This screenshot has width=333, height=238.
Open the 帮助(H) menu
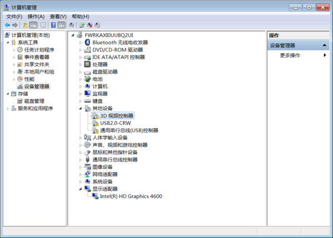click(x=80, y=17)
